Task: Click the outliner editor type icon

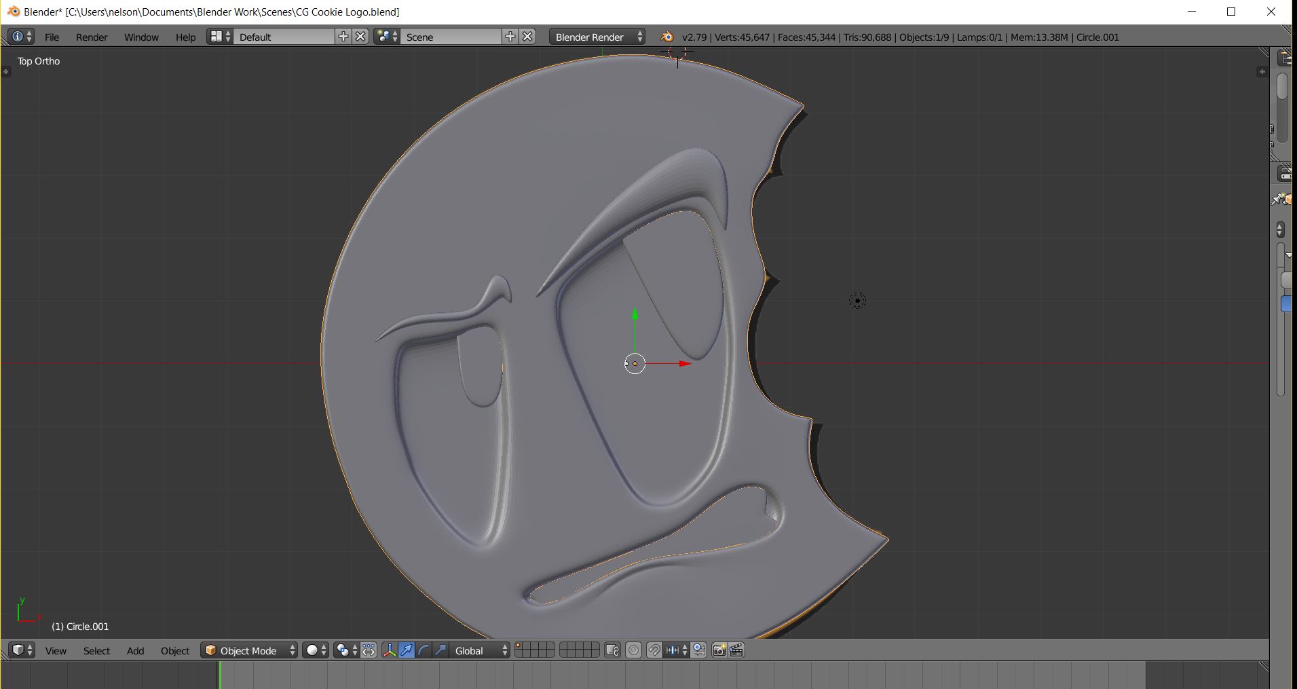Action: [x=1285, y=58]
